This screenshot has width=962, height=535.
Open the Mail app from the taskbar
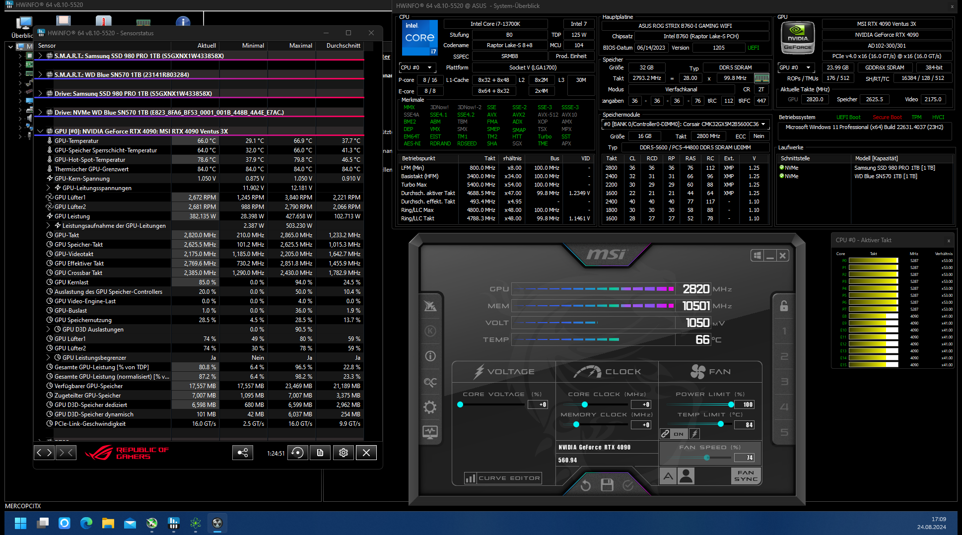(130, 523)
